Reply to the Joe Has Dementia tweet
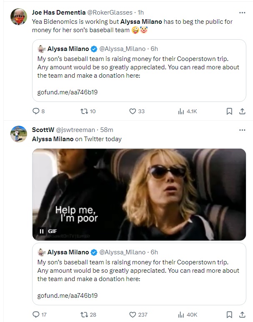The height and width of the screenshot is (322, 253). click(x=35, y=111)
